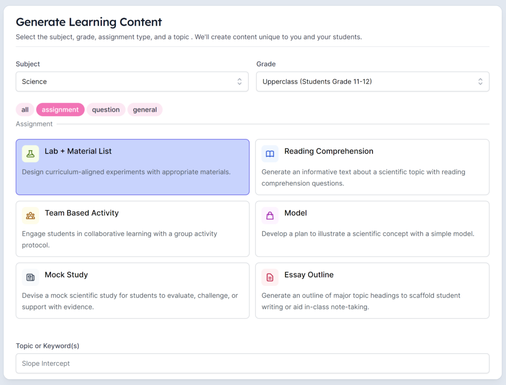Select the Model lock-shaped icon
Viewport: 506px width, 385px height.
point(270,215)
